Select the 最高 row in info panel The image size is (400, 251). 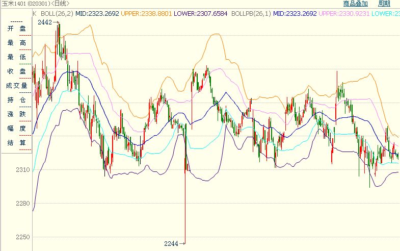16,43
